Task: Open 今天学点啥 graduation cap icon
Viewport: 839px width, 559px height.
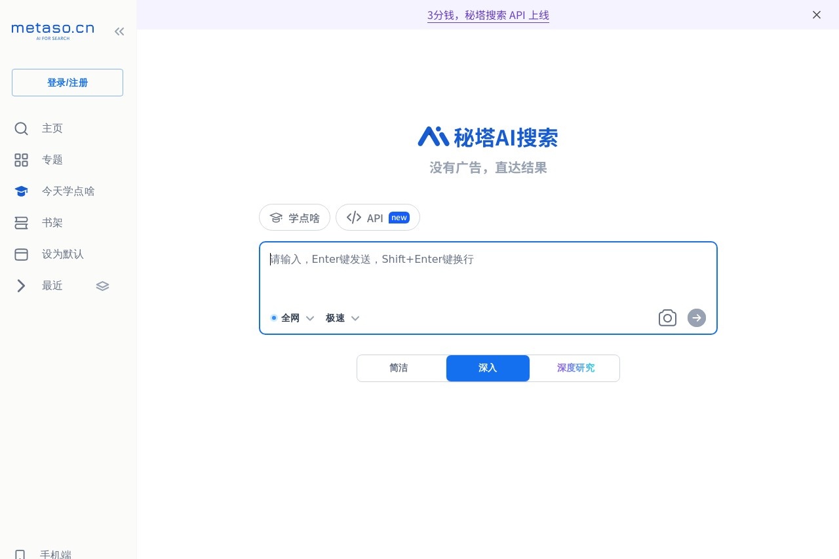Action: coord(21,191)
